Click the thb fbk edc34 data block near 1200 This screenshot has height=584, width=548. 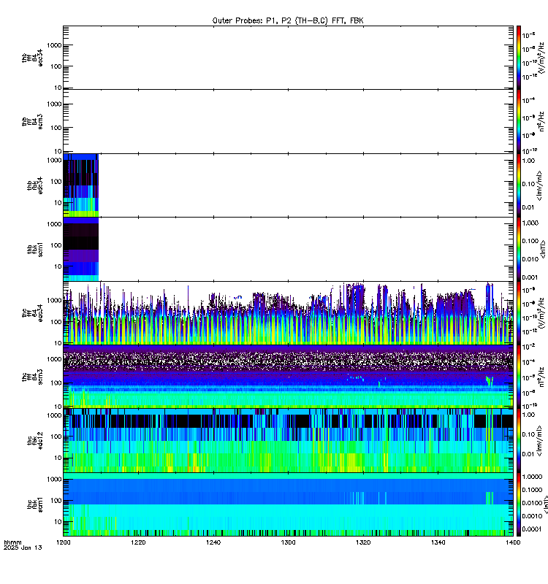pyautogui.click(x=81, y=185)
